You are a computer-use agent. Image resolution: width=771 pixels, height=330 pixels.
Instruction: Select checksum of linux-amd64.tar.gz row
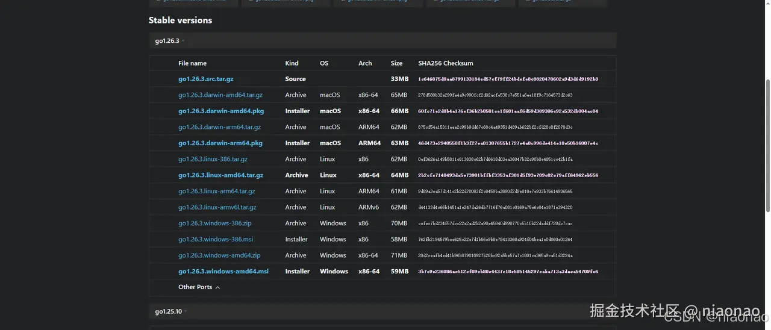(508, 175)
